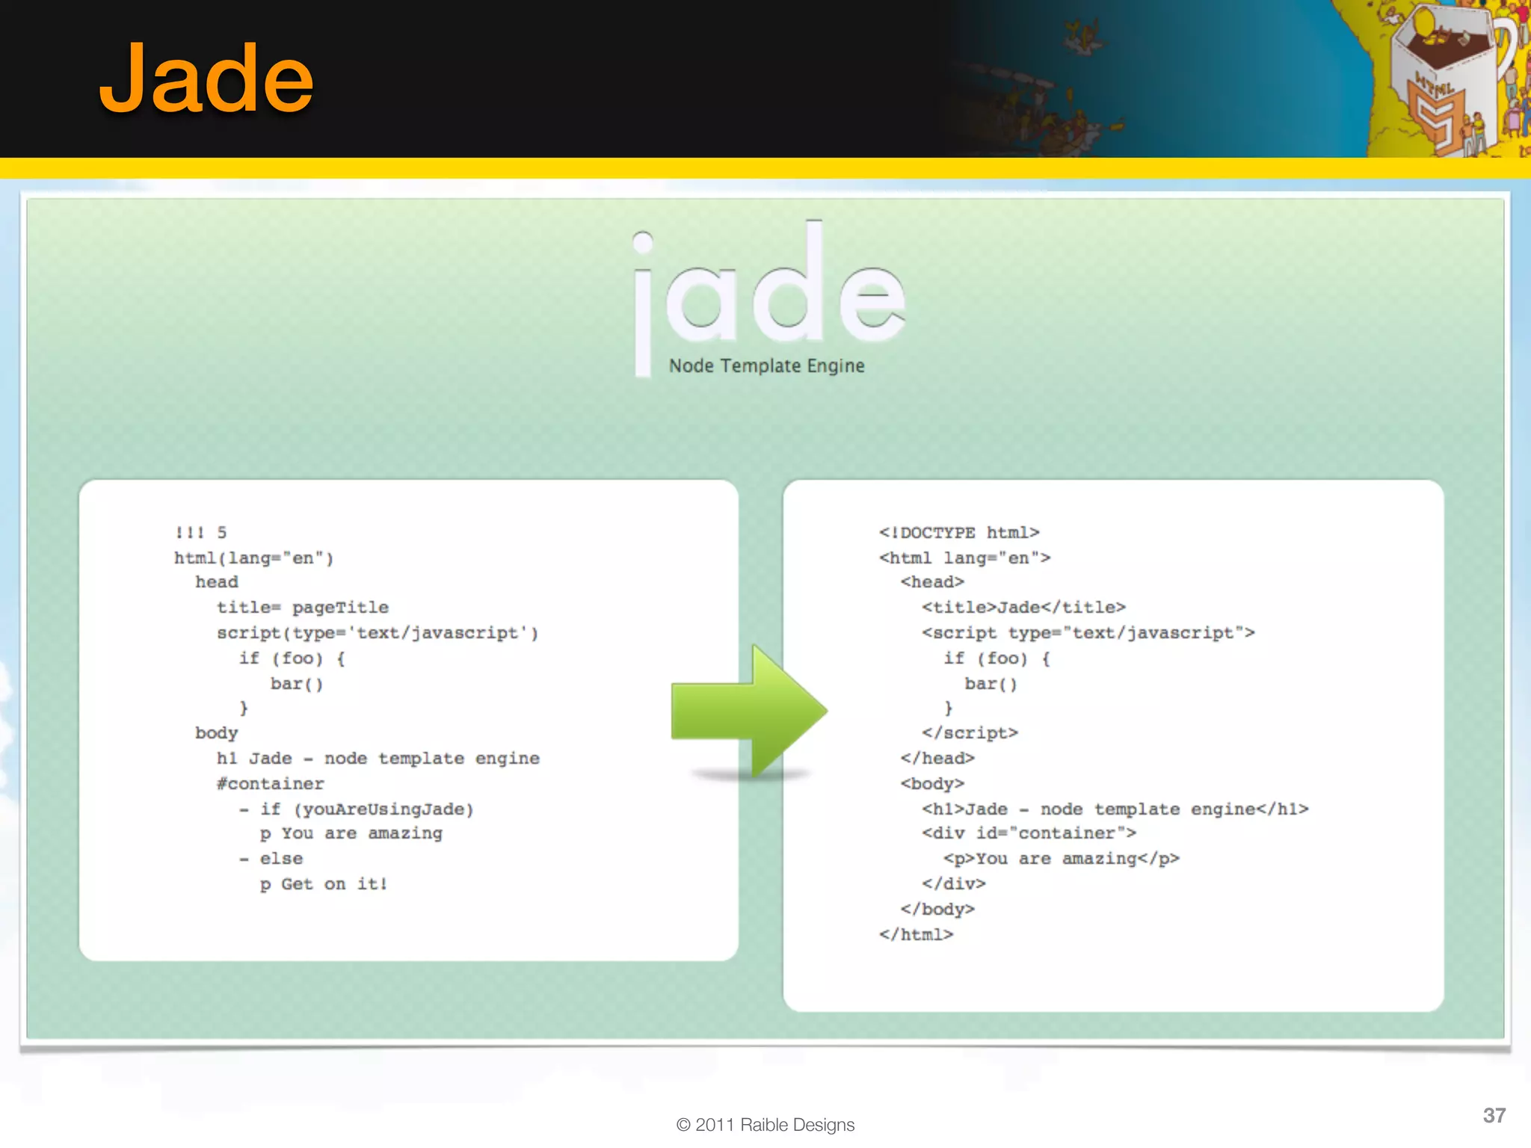Click "h1 Jade - node template engine" line
The height and width of the screenshot is (1148, 1531).
coord(378,758)
